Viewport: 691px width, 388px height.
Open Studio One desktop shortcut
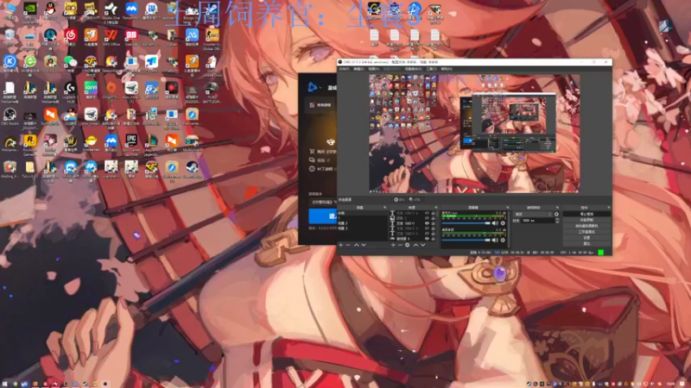(x=111, y=9)
